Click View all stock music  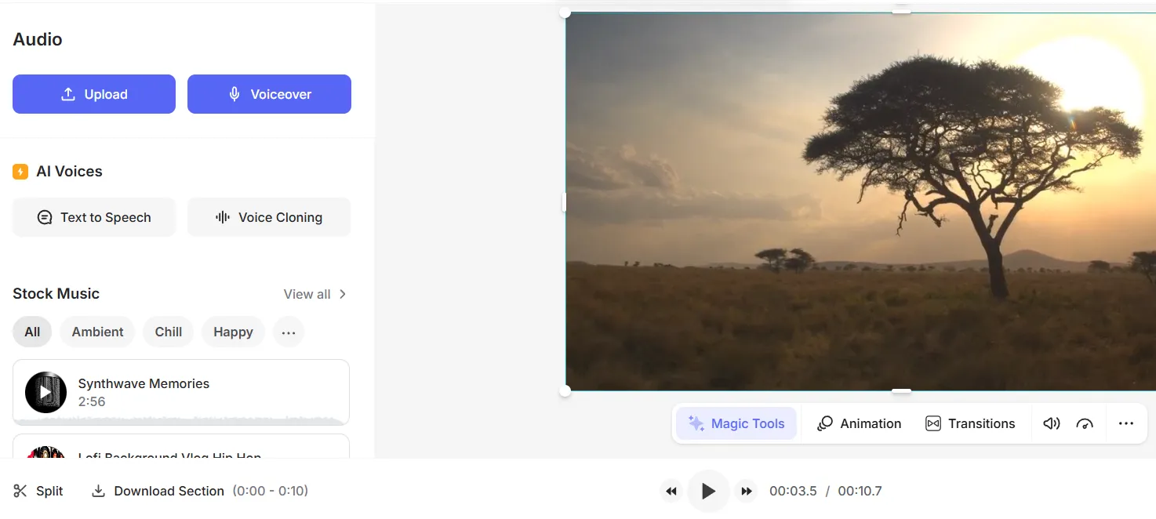[314, 294]
